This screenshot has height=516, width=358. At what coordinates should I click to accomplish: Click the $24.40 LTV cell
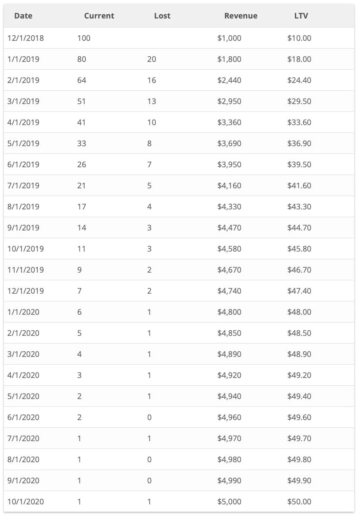tap(299, 80)
